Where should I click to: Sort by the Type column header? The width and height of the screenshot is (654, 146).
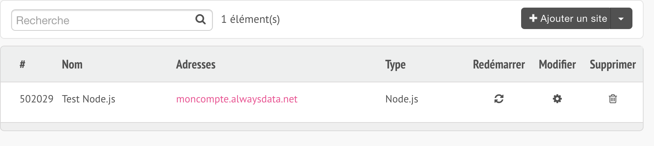pos(395,65)
